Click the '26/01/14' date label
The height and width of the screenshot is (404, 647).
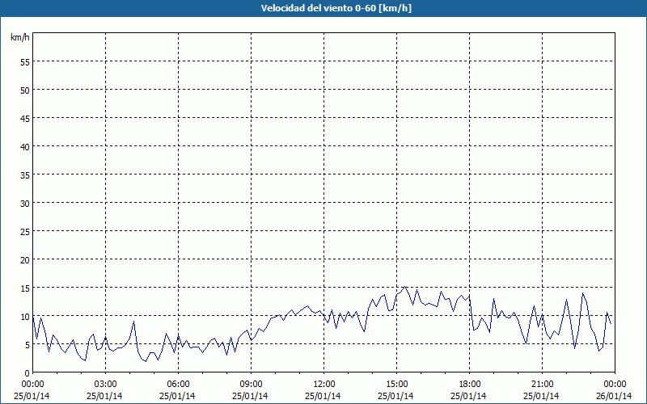[x=614, y=396]
